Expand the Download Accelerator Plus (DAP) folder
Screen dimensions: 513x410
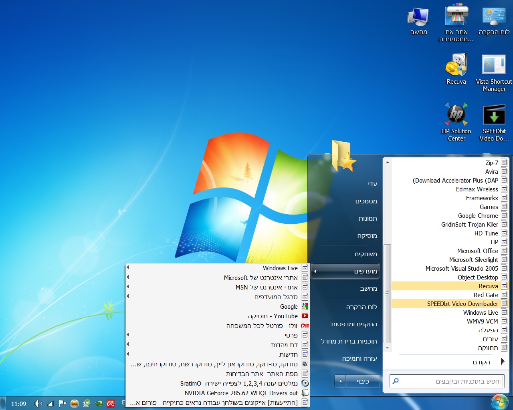[450, 181]
